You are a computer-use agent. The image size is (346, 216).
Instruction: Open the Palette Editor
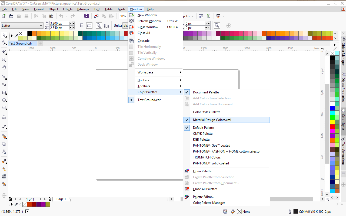tap(204, 197)
